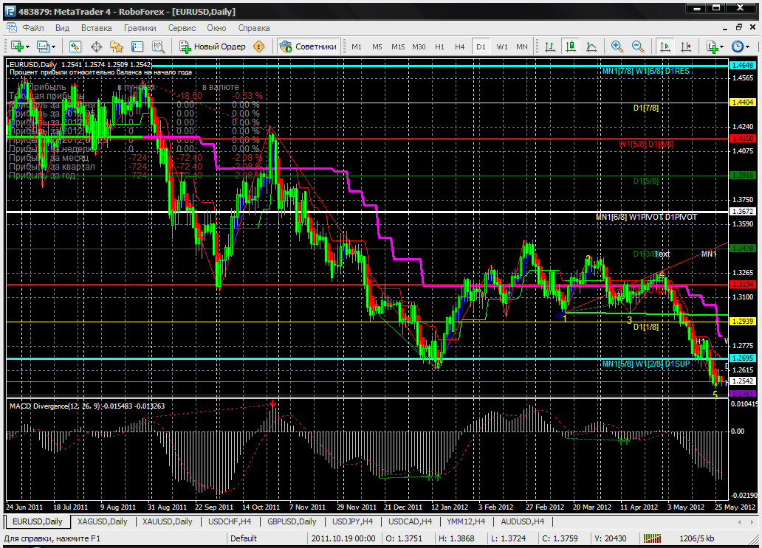The height and width of the screenshot is (548, 762).
Task: Select the Candlesticks chart icon
Action: tap(571, 46)
